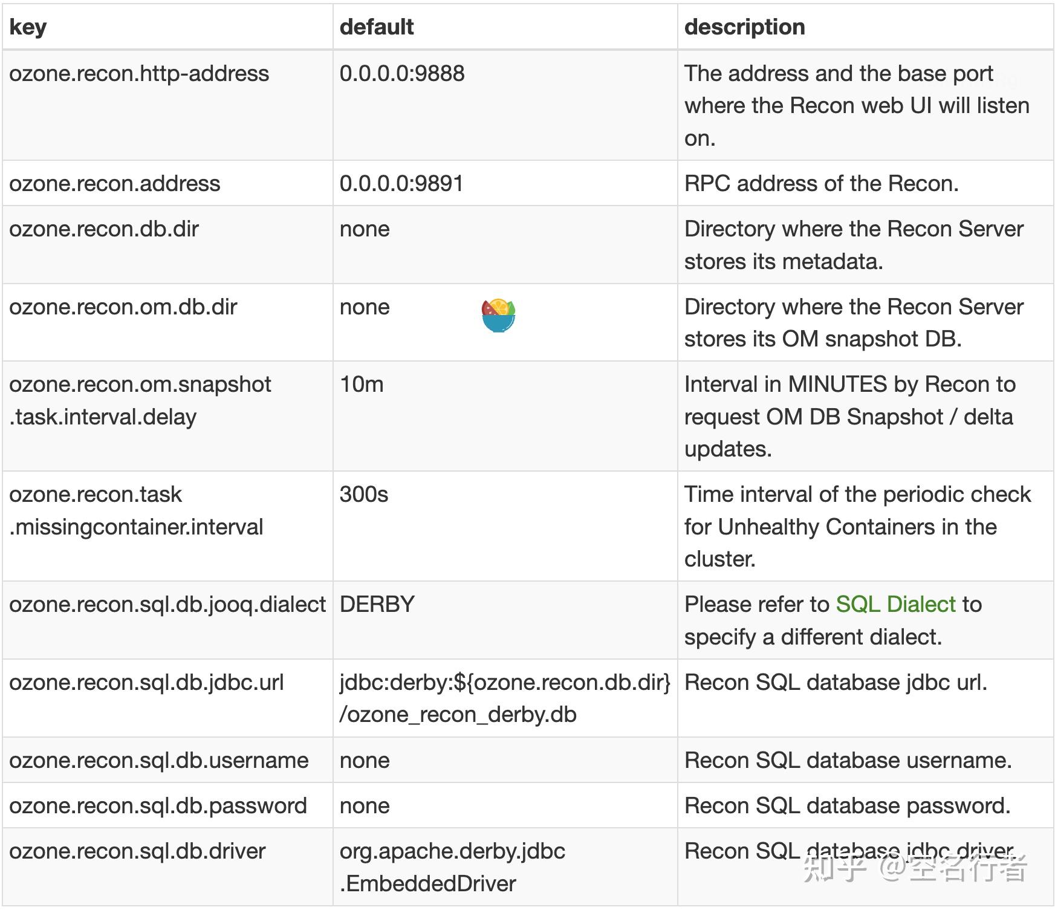The height and width of the screenshot is (910, 1055).
Task: Click the Zhihu watermark logo text
Action: [x=914, y=868]
